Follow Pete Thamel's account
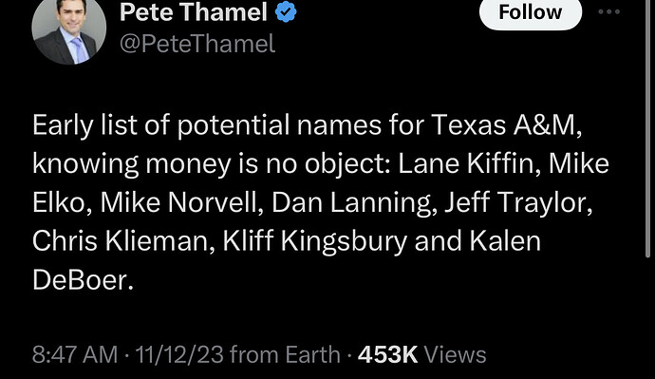Image resolution: width=655 pixels, height=379 pixels. 530,13
